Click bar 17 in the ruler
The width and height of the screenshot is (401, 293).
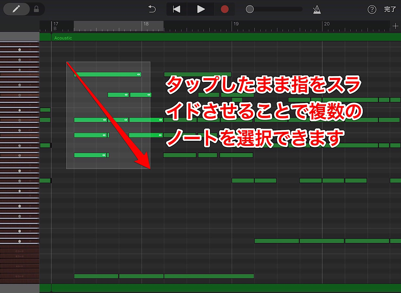[x=56, y=24]
